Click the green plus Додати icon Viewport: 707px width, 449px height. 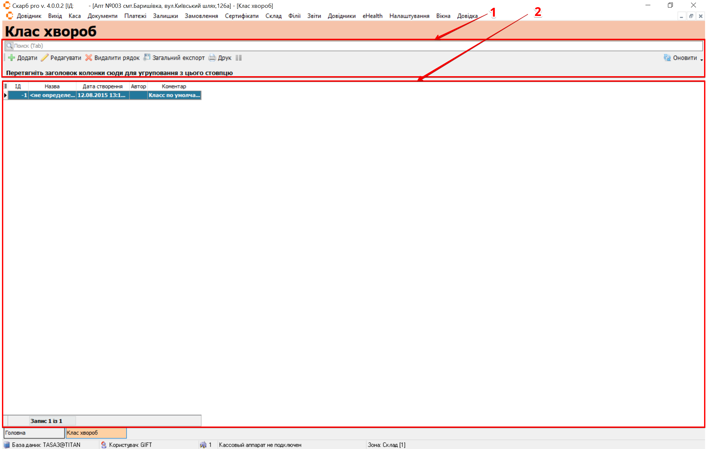pos(12,58)
